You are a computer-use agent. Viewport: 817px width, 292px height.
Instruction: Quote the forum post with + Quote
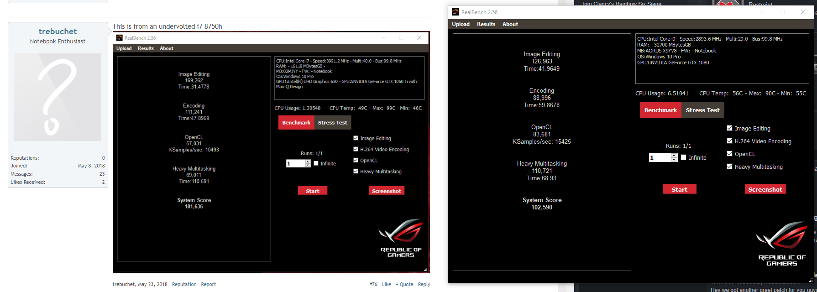(404, 284)
